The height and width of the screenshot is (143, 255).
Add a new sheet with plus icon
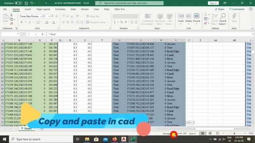(42, 129)
